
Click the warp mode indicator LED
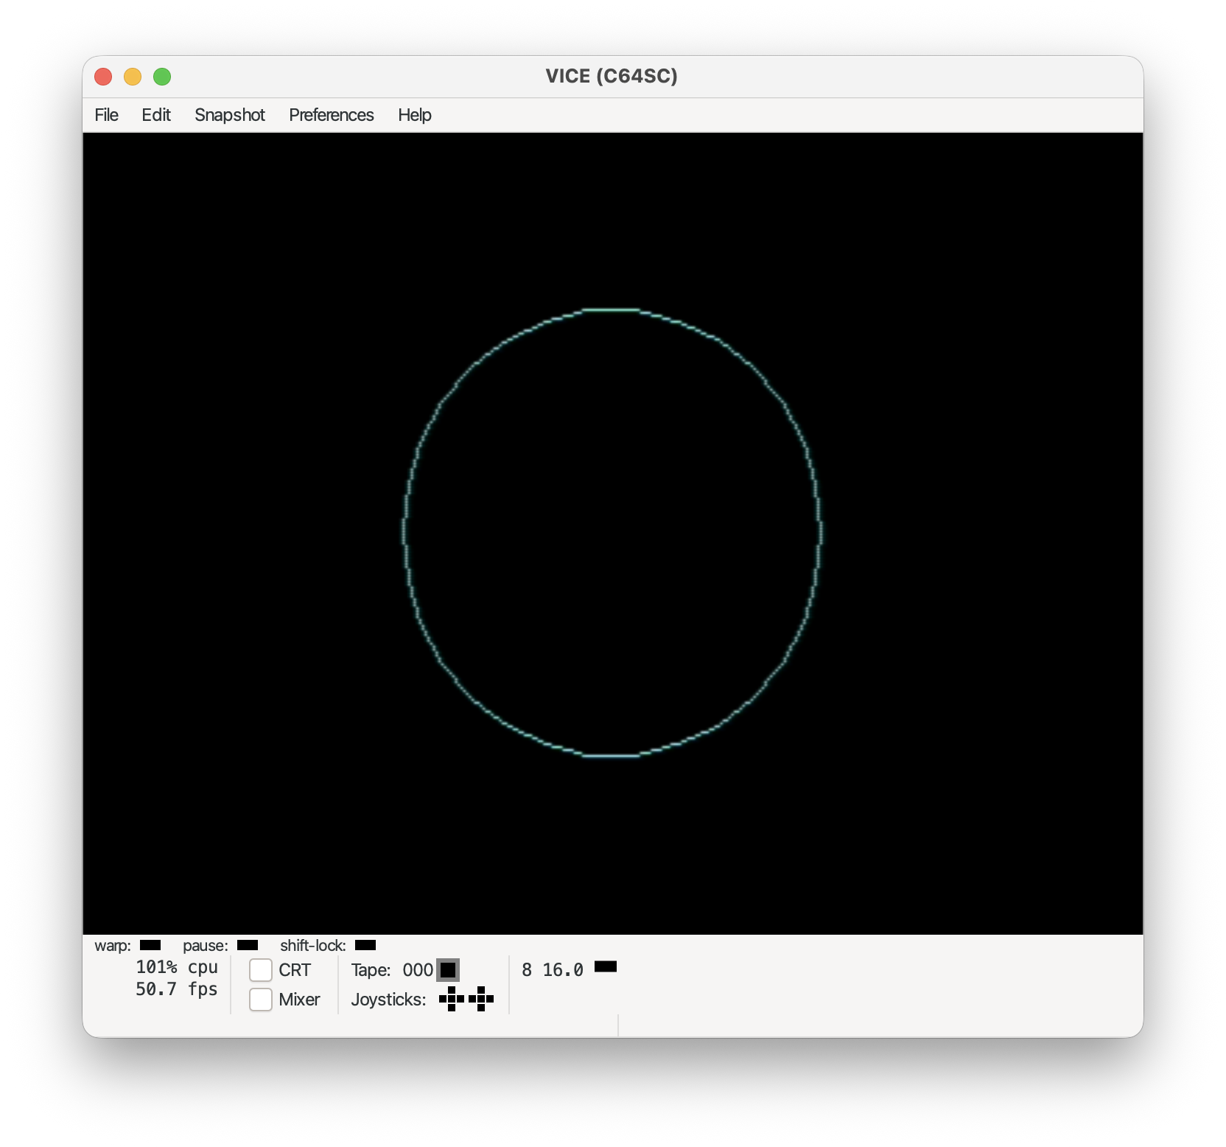point(150,945)
